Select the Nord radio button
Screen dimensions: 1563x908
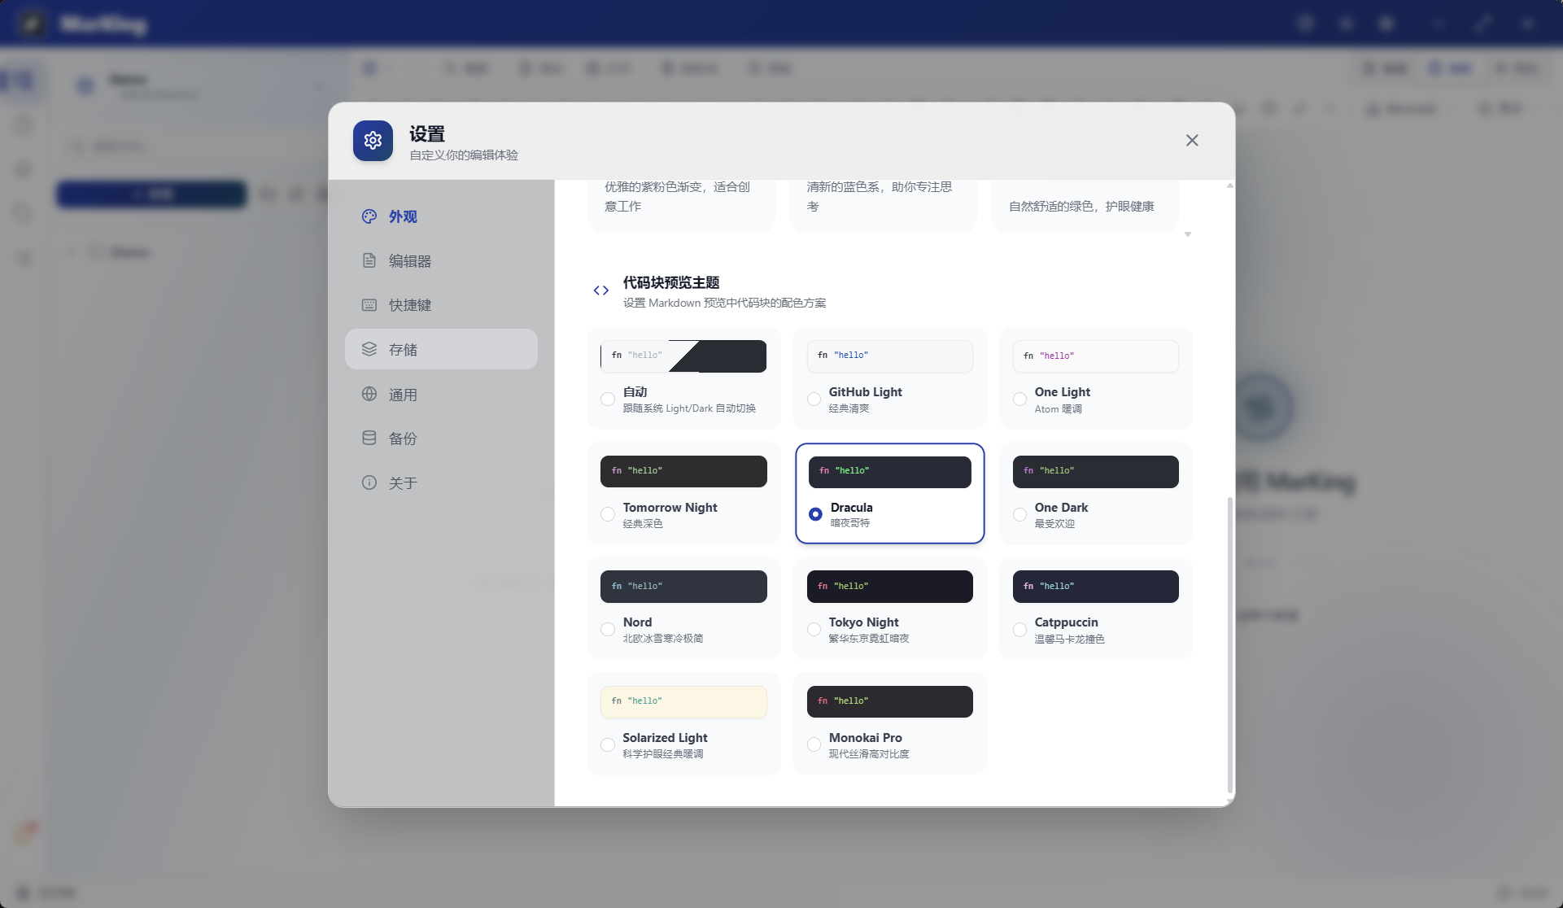pyautogui.click(x=608, y=629)
